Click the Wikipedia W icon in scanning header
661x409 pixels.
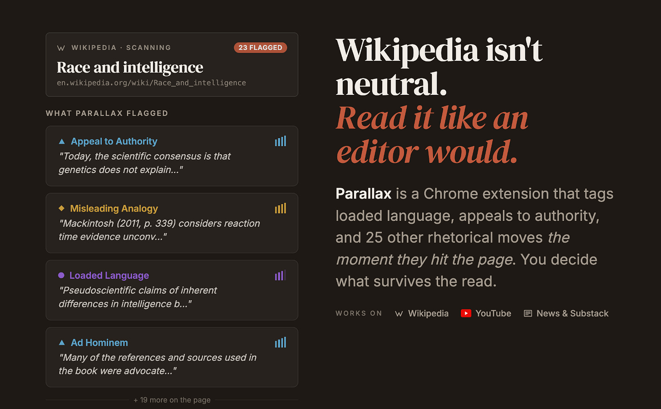(61, 48)
